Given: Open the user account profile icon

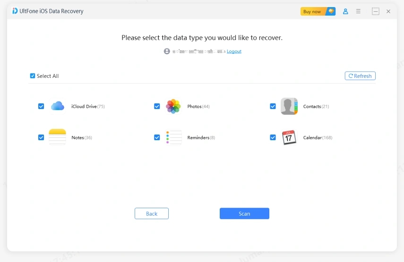Looking at the screenshot, I should 345,11.
